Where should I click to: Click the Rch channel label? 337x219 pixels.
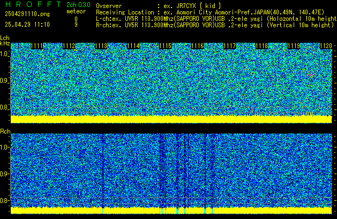coord(5,131)
